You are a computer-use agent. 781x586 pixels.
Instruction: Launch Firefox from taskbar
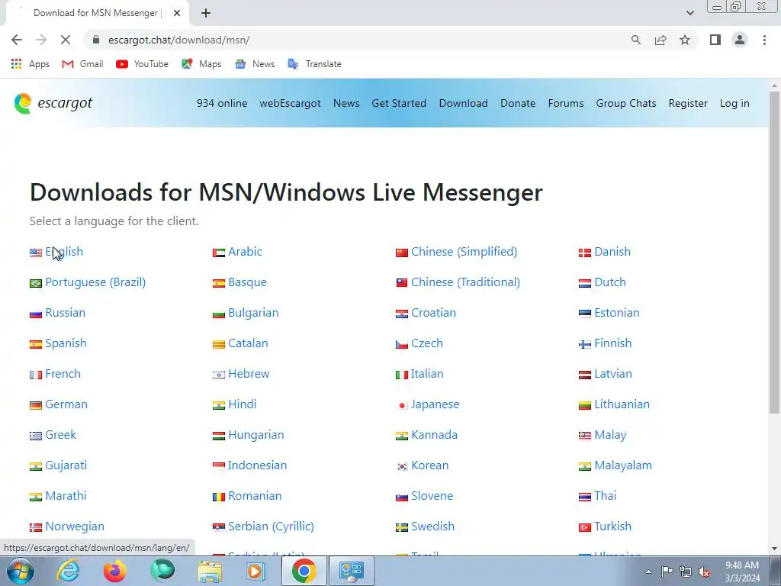point(115,571)
